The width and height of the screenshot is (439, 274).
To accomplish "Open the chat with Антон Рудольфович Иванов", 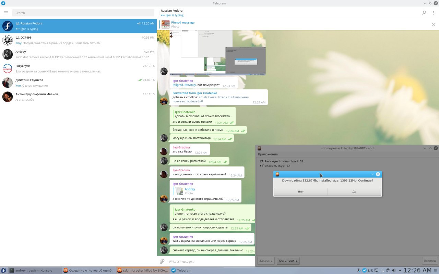I will click(x=78, y=97).
